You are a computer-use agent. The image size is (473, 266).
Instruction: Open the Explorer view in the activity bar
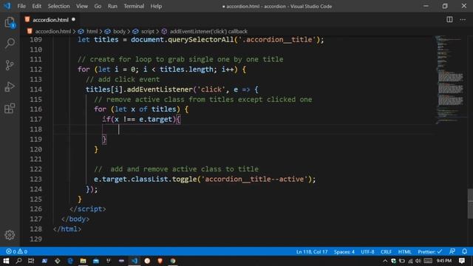point(10,22)
